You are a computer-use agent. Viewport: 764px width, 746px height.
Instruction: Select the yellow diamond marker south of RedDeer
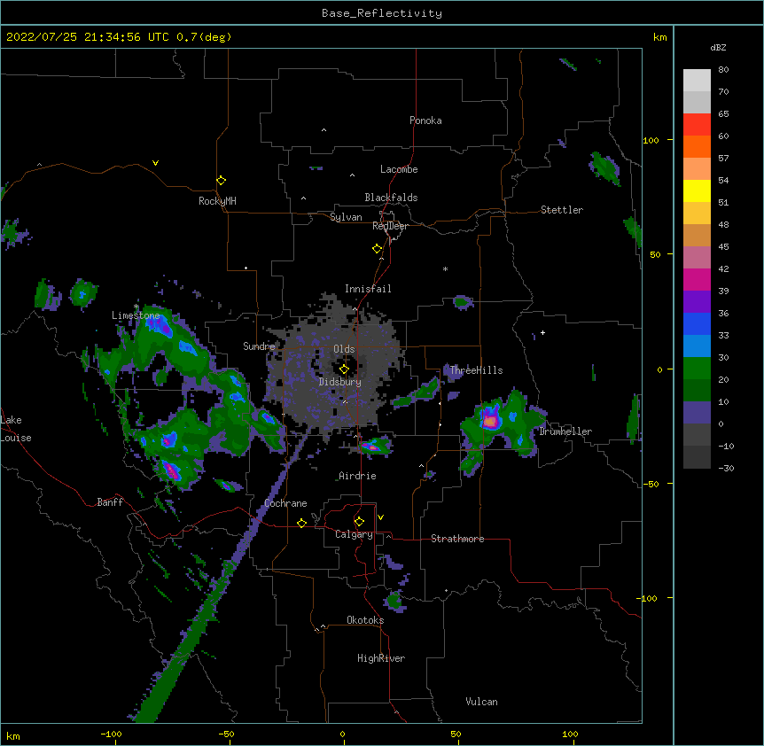pyautogui.click(x=377, y=249)
